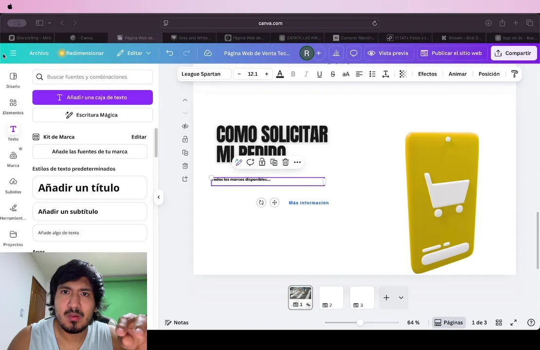Click the 12.1 font size field
Viewport: 540px width, 350px height.
[253, 74]
